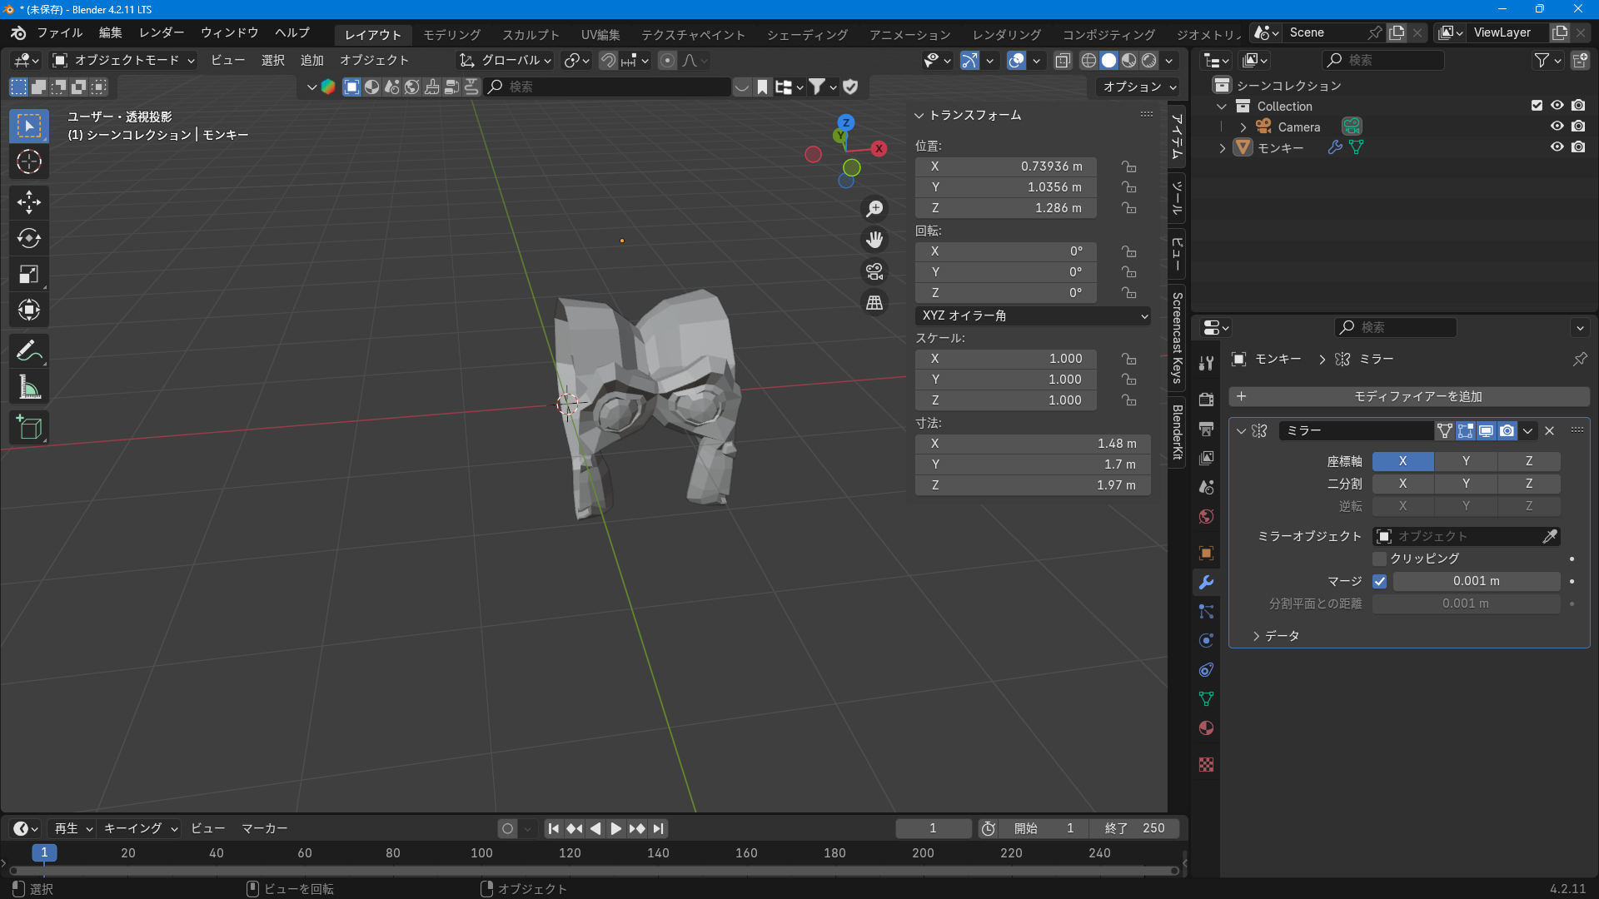Select wireframe viewport shading
This screenshot has width=1599, height=899.
(x=1088, y=60)
